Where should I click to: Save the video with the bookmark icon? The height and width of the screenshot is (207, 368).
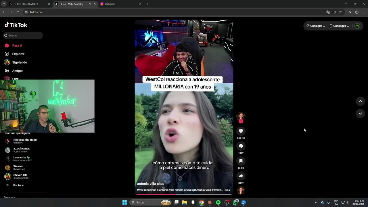tap(241, 161)
